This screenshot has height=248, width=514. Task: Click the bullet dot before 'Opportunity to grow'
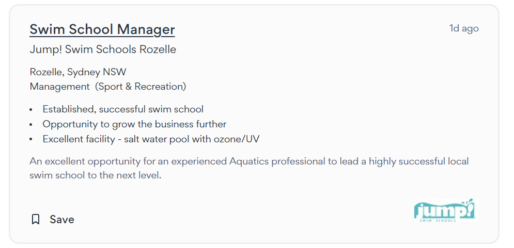coord(31,125)
